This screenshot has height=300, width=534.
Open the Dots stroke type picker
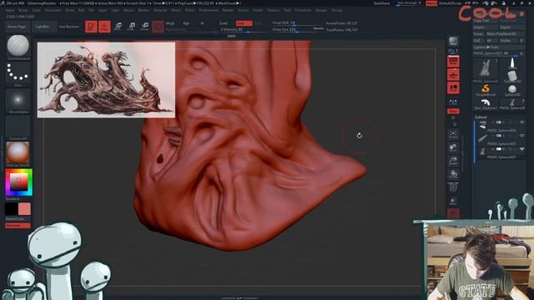(x=18, y=74)
